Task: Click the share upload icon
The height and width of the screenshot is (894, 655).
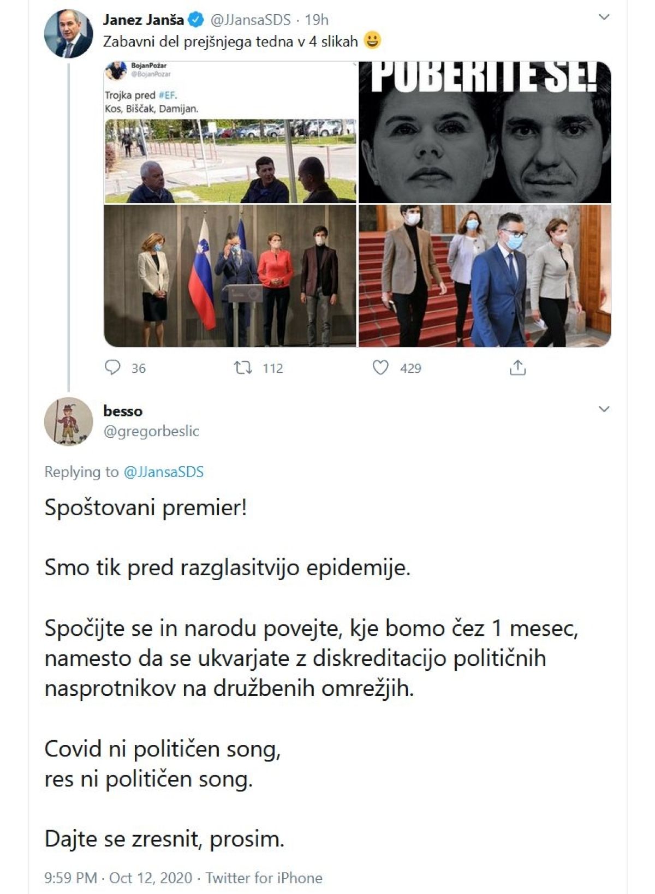Action: click(x=517, y=368)
